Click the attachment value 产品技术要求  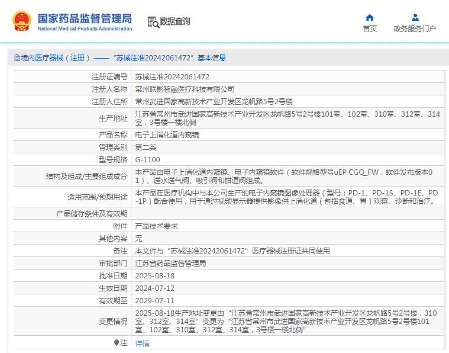click(156, 226)
